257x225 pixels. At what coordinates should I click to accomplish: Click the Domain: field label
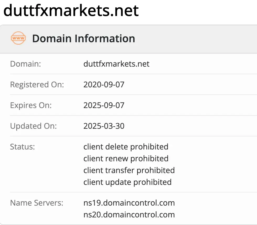coord(25,64)
